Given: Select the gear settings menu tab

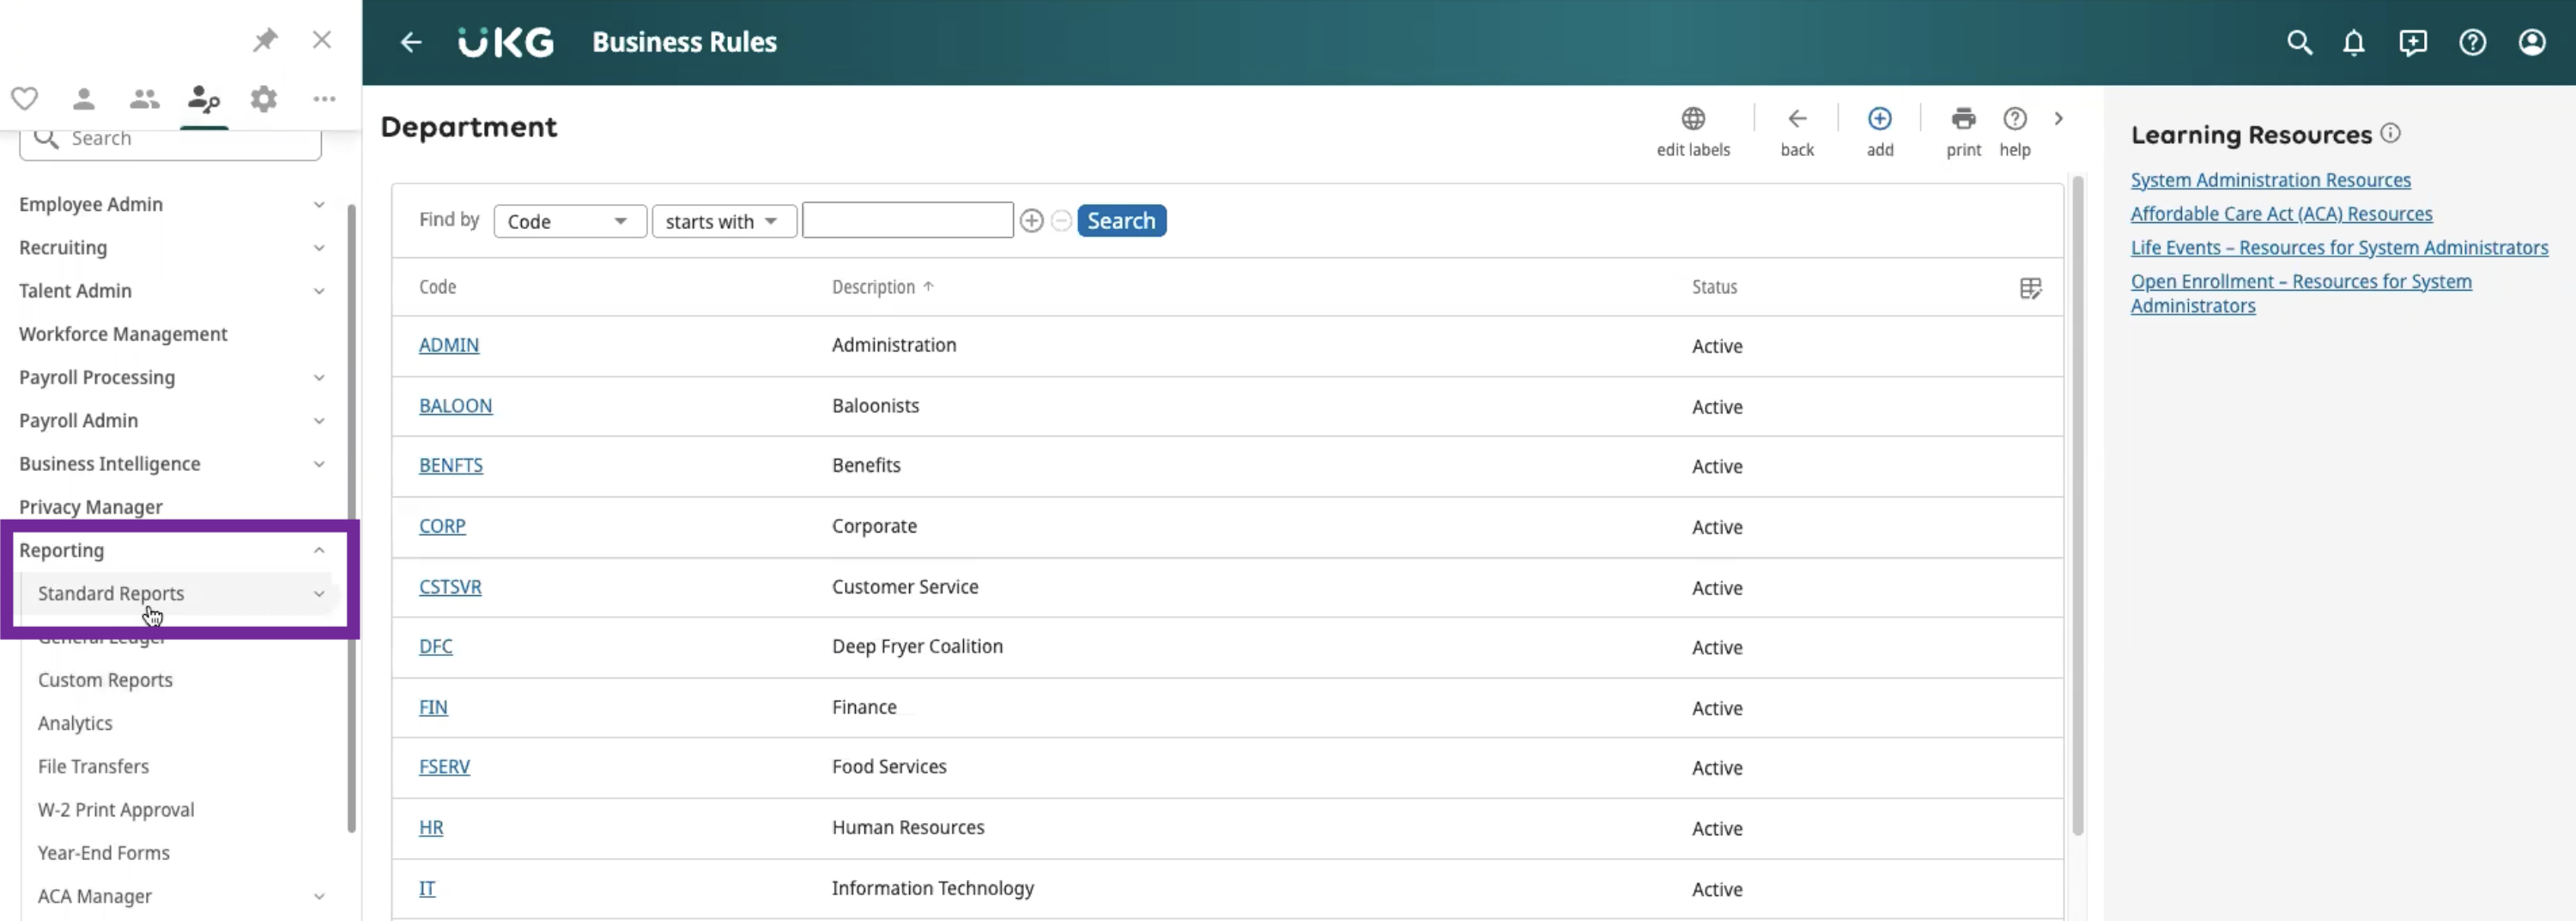Looking at the screenshot, I should pos(264,99).
